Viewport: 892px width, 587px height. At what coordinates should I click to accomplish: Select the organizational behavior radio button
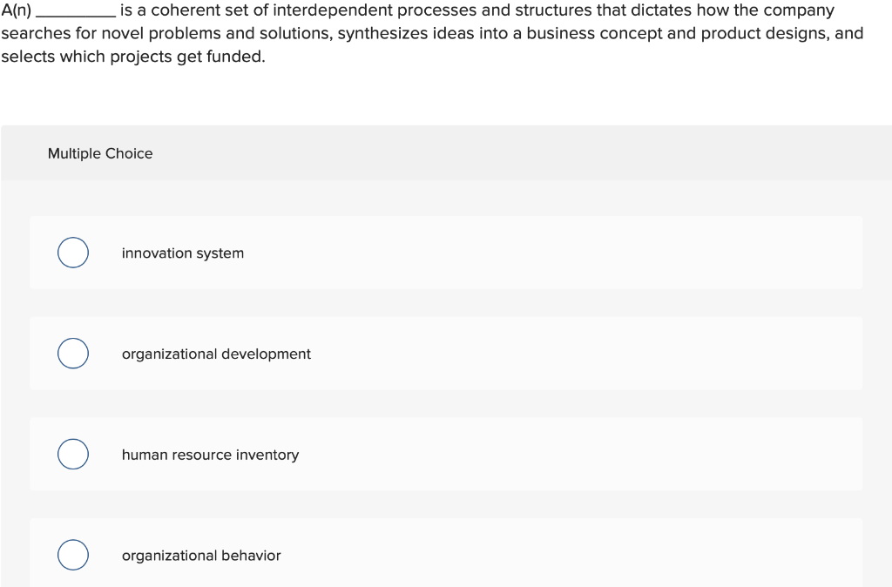tap(72, 555)
